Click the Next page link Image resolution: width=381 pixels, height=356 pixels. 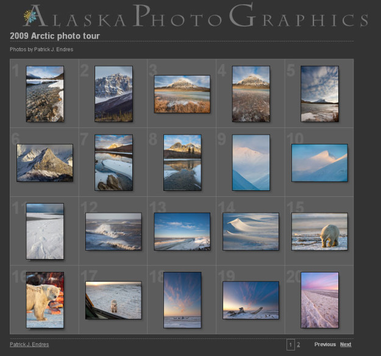(x=345, y=344)
